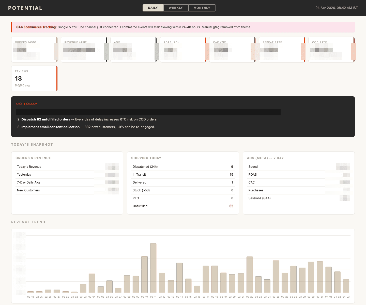This screenshot has width=366, height=305.
Task: Click the revenue bar for 03-22
Action: pos(250,275)
